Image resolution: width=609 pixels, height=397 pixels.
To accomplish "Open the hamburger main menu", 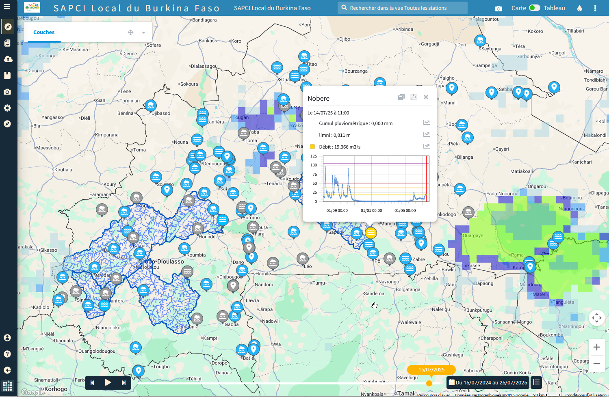I will tap(7, 6).
